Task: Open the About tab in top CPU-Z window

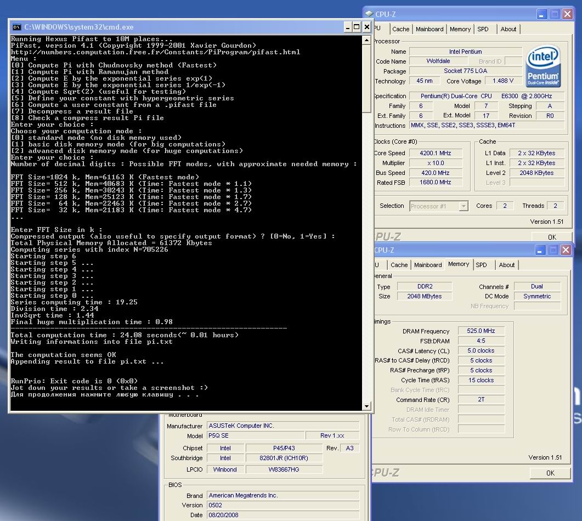Action: (x=508, y=29)
